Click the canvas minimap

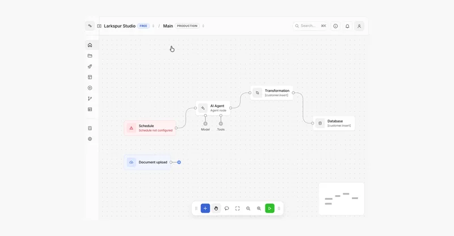[342, 199]
